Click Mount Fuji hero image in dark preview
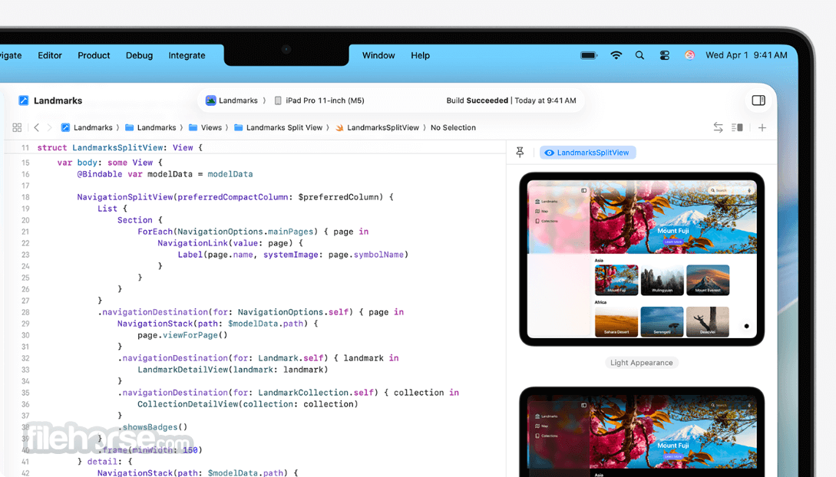836x477 pixels. click(673, 432)
